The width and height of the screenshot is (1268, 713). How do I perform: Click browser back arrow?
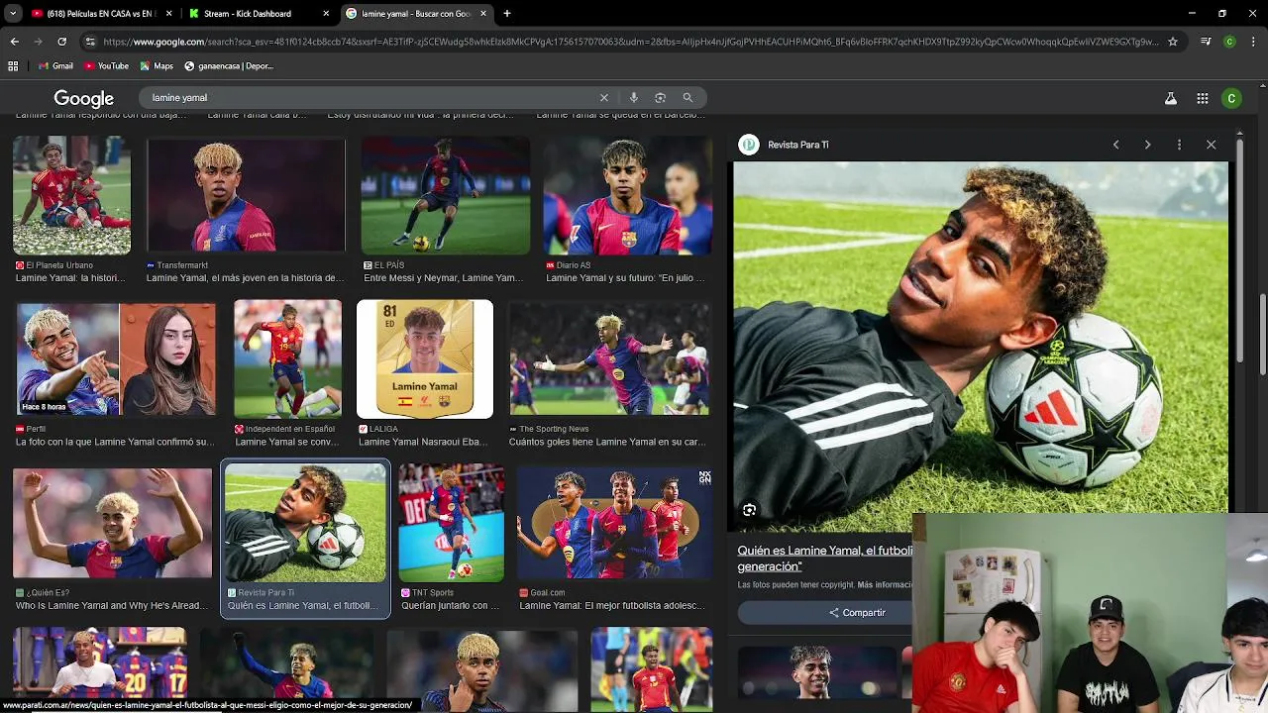click(14, 42)
